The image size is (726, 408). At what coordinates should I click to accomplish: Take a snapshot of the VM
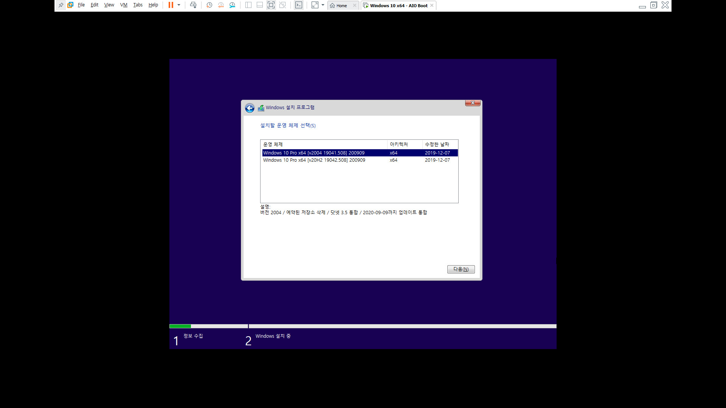209,5
